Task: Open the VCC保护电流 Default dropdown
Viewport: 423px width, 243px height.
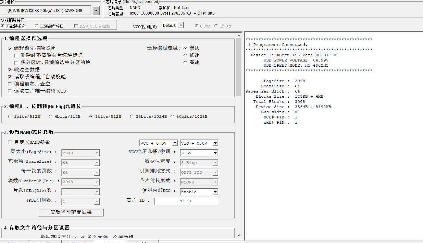Action: tap(181, 25)
